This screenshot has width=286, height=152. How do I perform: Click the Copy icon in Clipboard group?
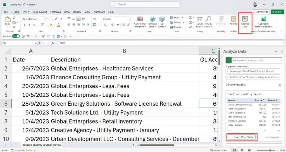coord(14,22)
